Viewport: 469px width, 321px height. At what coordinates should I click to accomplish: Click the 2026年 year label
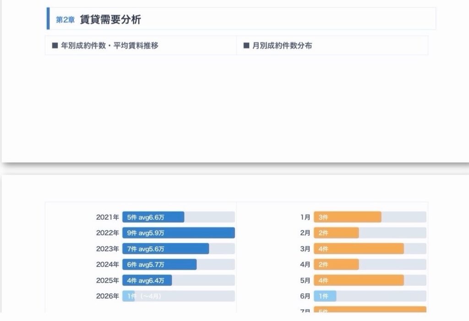[x=107, y=296]
